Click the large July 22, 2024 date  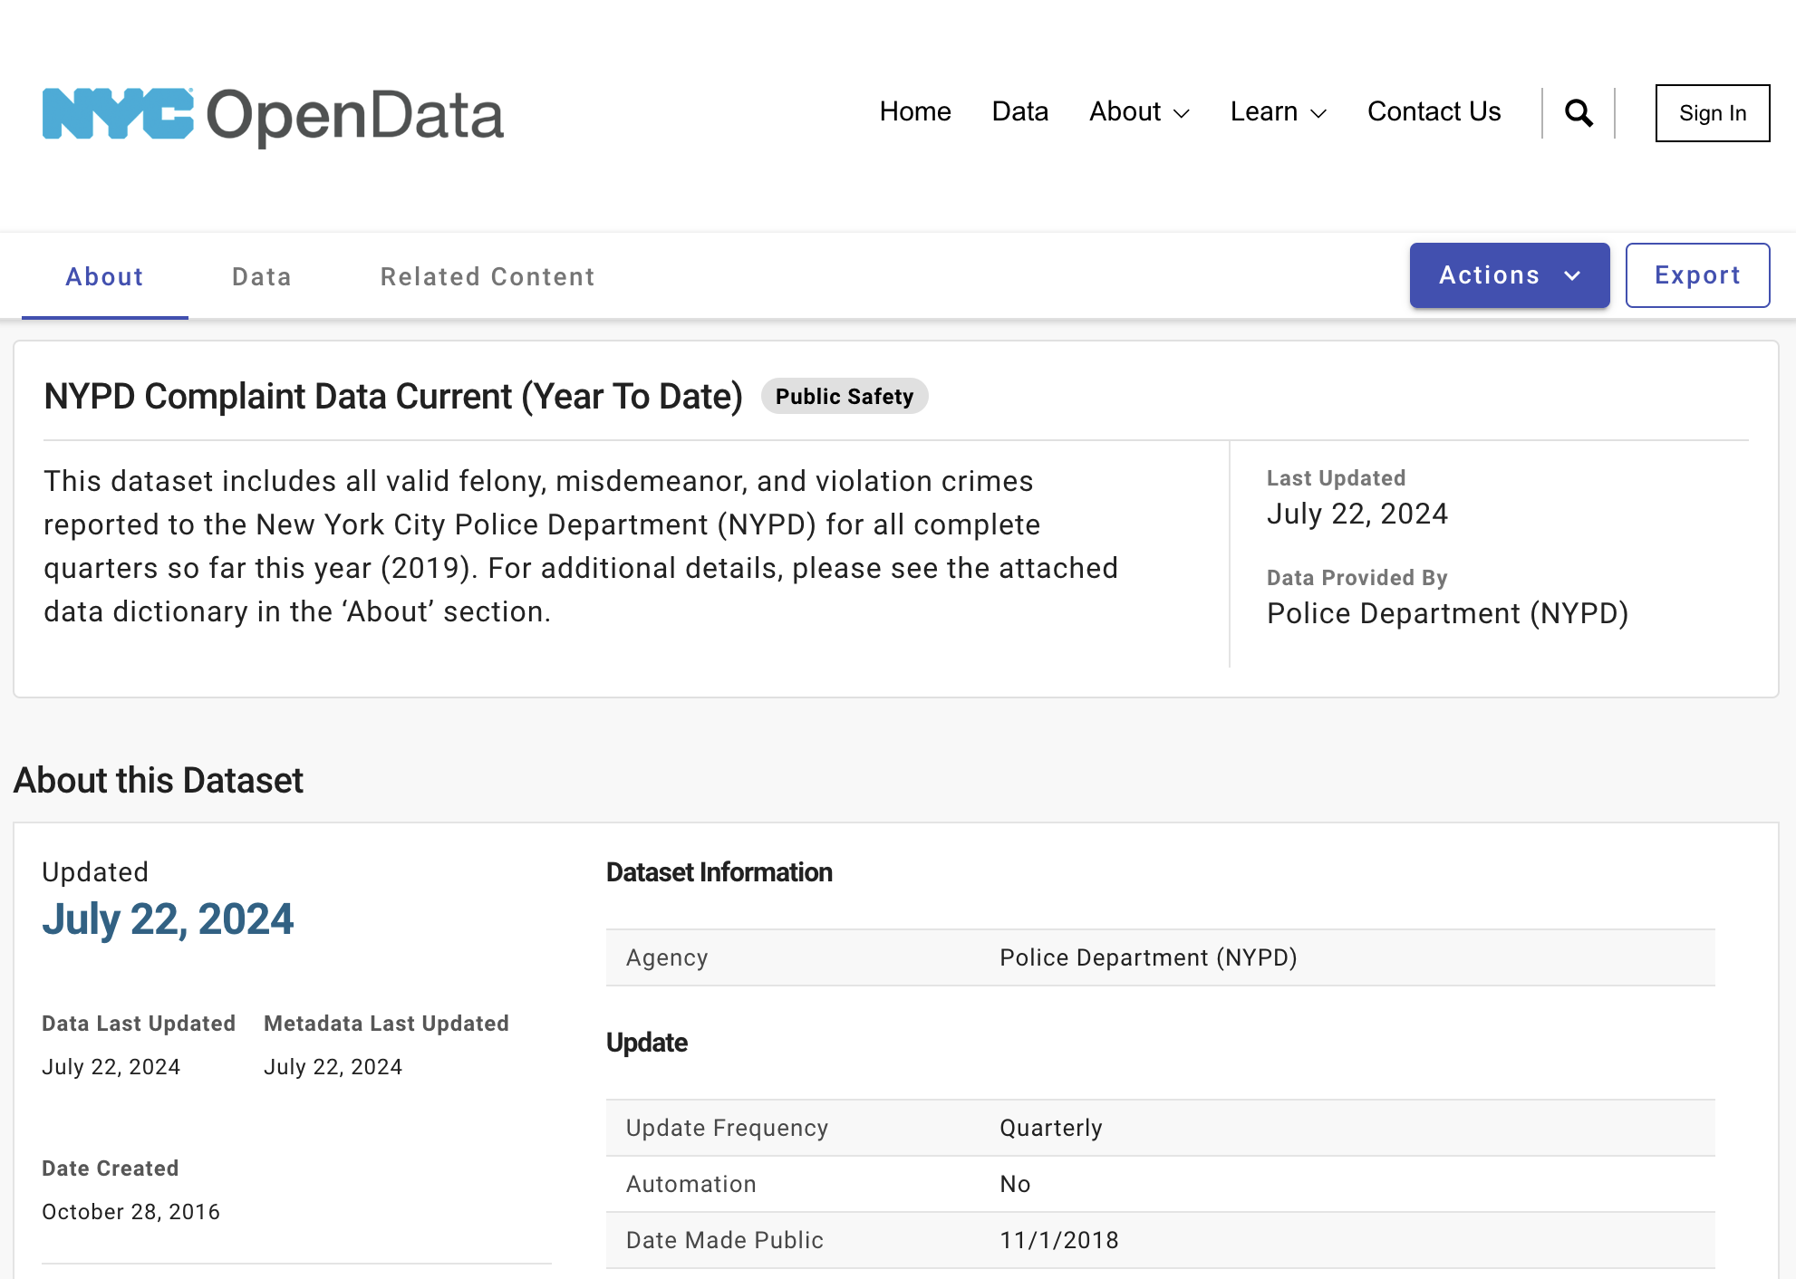coord(168,919)
